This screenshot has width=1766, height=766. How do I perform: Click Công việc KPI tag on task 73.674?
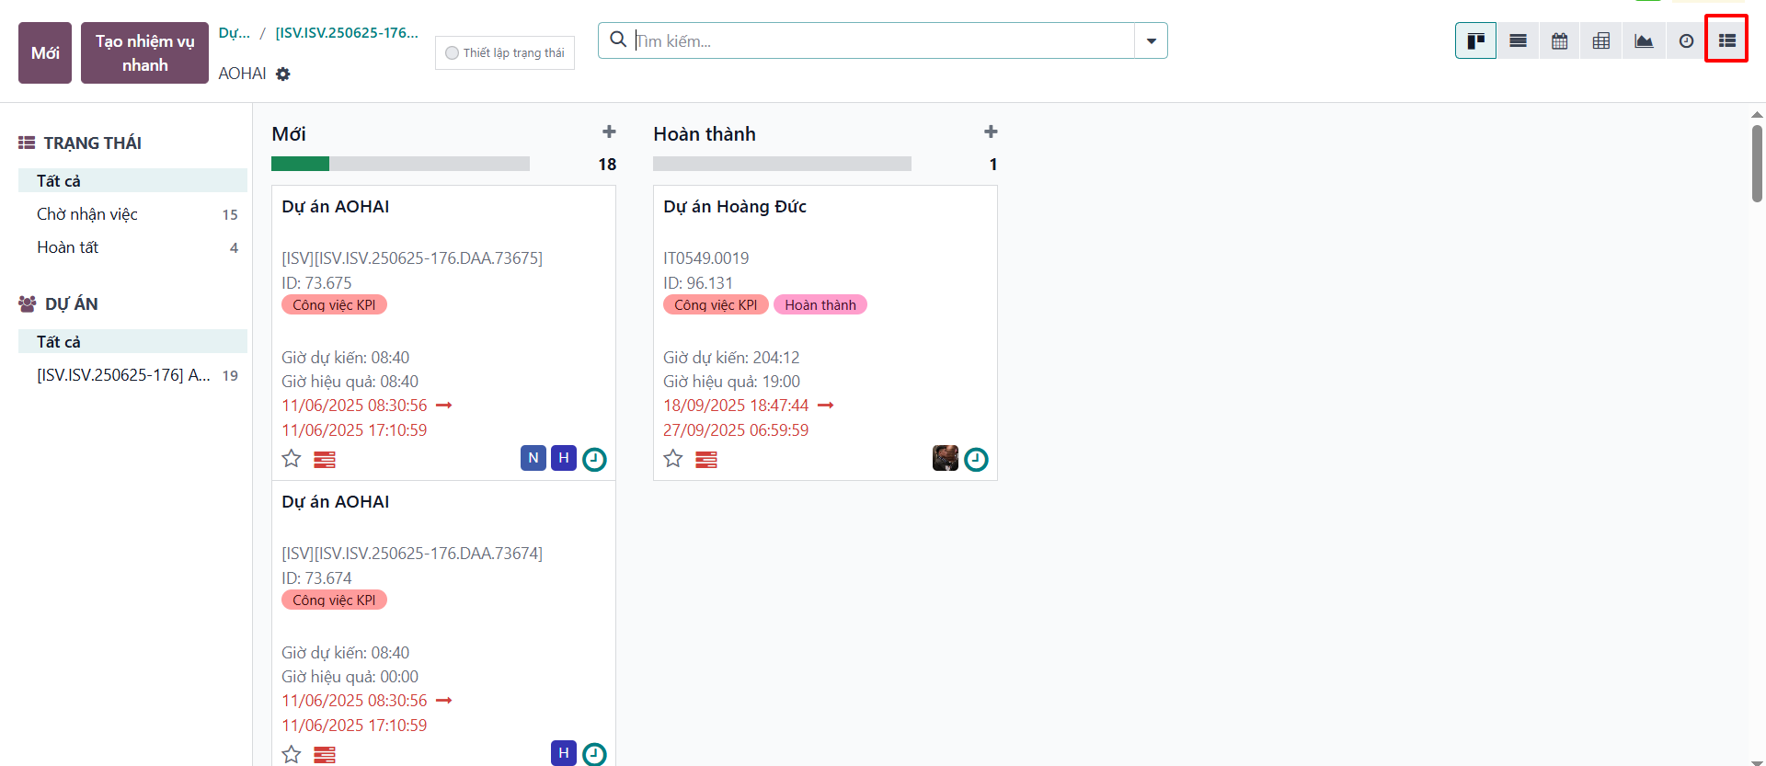[x=334, y=600]
